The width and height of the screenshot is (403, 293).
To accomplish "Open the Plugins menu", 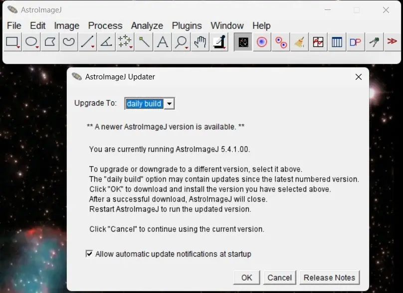I will [187, 26].
